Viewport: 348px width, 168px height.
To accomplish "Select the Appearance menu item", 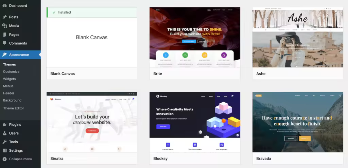I will pos(20,55).
